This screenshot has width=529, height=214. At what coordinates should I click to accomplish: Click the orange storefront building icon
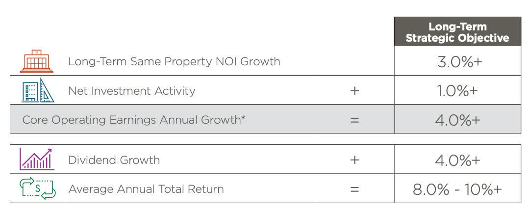coord(36,61)
